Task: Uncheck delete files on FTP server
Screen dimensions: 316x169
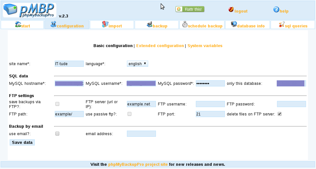Action: [280, 114]
